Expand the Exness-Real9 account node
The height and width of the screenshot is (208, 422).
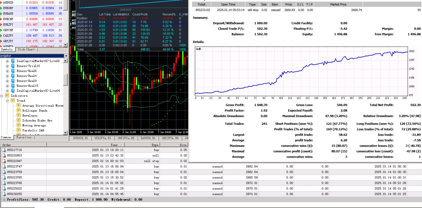point(8,81)
